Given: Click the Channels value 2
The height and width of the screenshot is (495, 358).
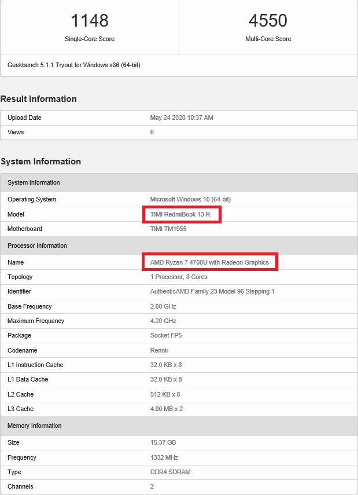Looking at the screenshot, I should coord(152,486).
